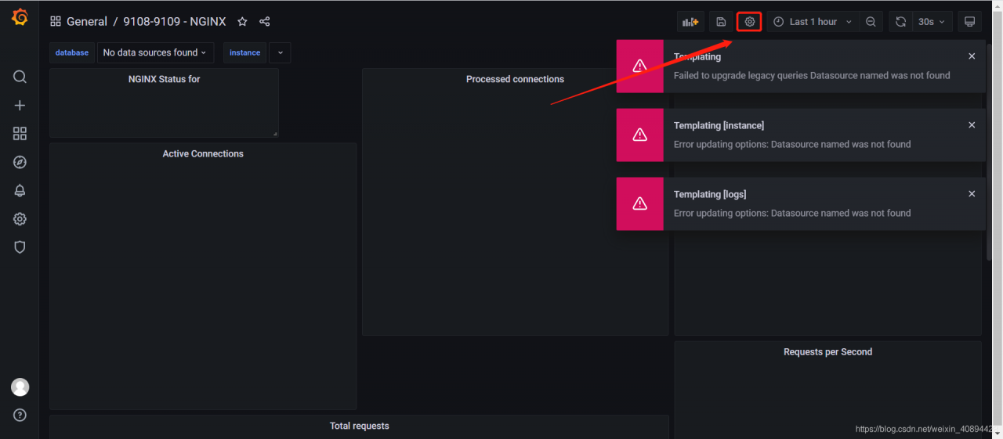1003x439 pixels.
Task: Cycle view mode with the monitor icon
Action: tap(969, 22)
